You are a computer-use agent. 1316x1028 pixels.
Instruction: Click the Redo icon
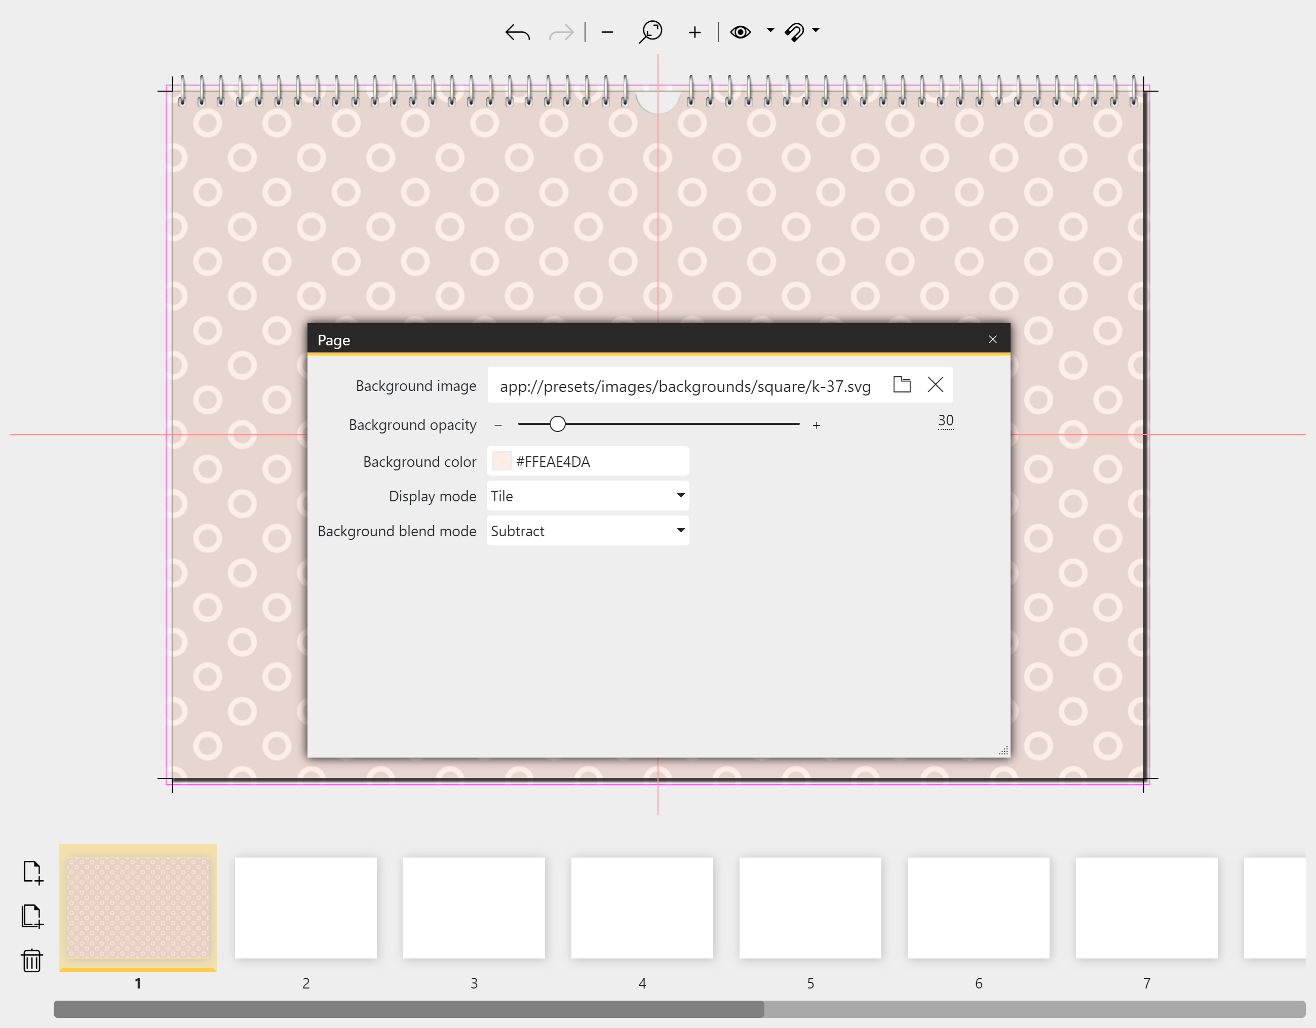point(560,31)
